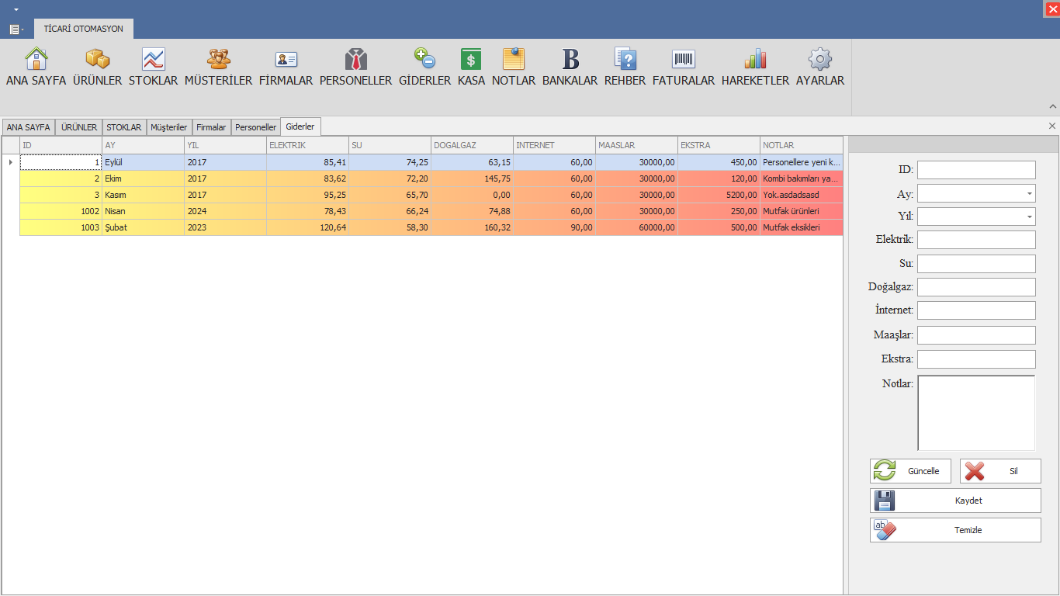Sort by the MAASLAR column header
1060x596 pixels.
[636, 145]
